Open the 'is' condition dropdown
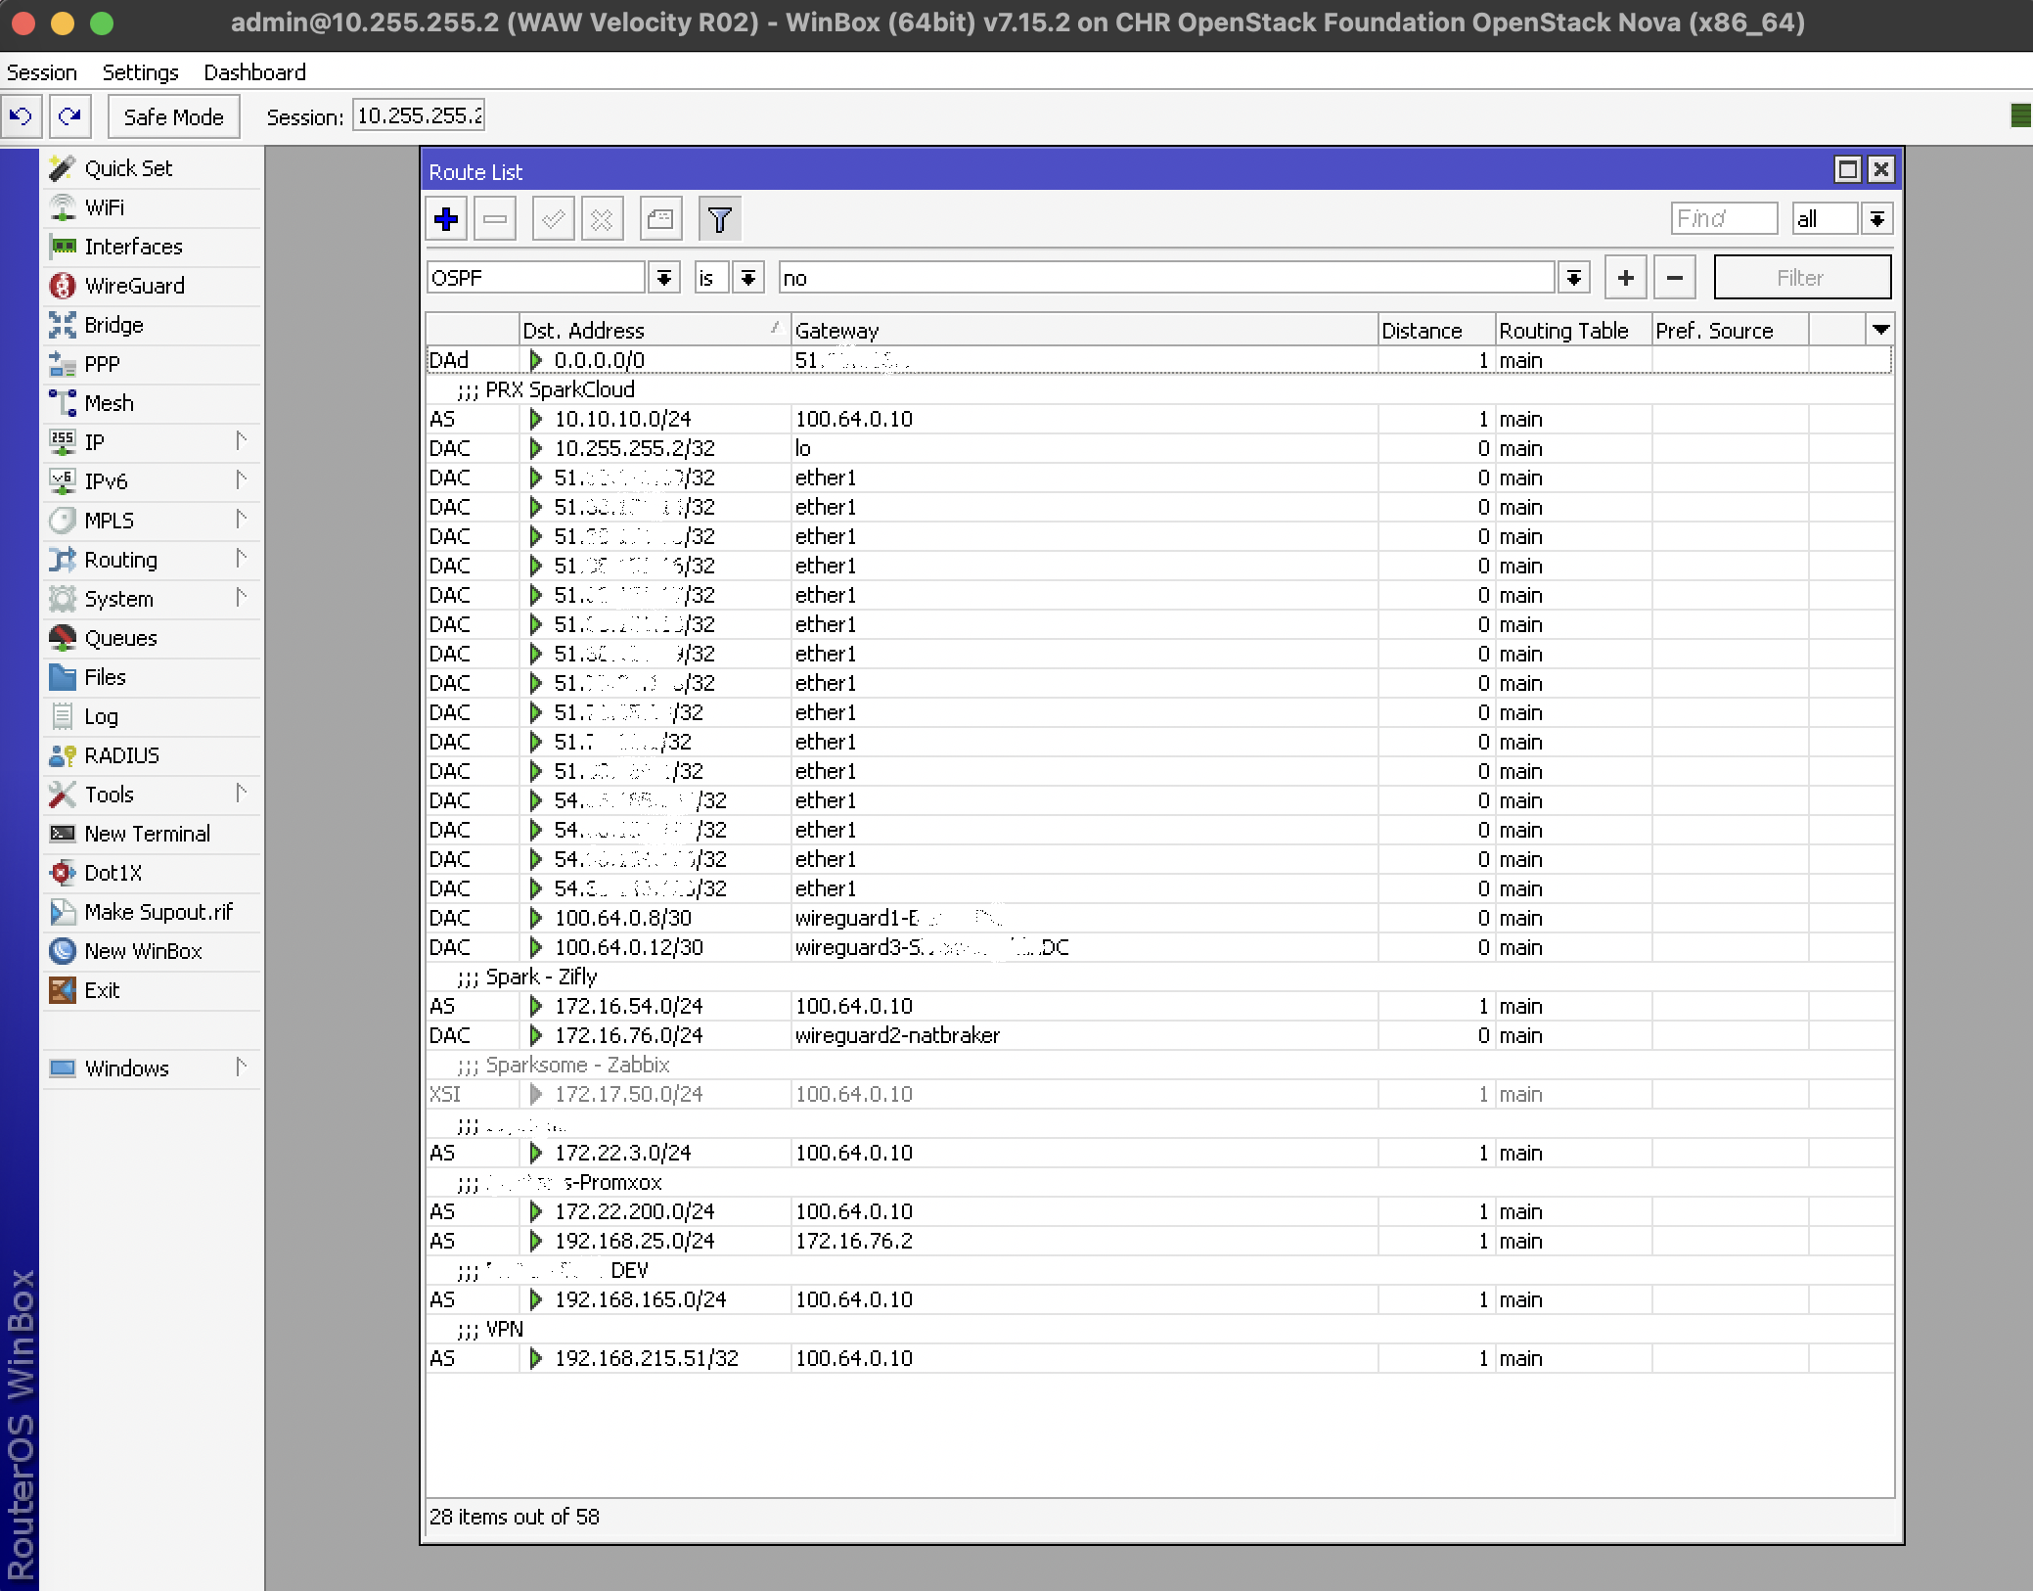The image size is (2033, 1591). click(747, 278)
